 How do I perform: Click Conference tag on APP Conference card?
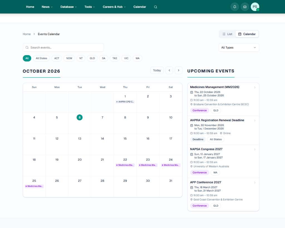(x=200, y=206)
